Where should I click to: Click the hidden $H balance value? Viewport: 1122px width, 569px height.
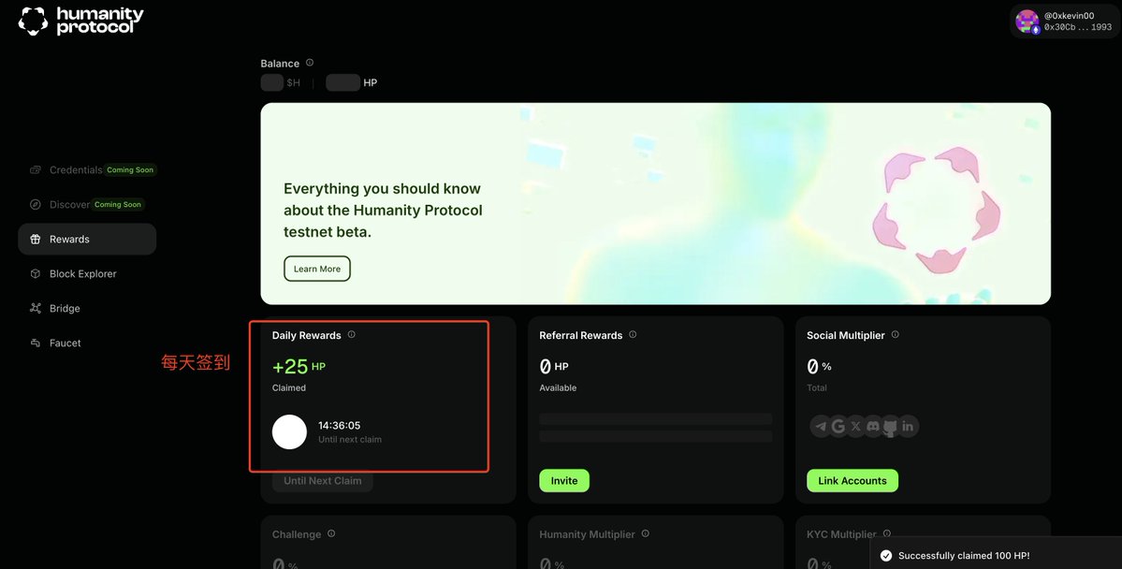point(272,83)
